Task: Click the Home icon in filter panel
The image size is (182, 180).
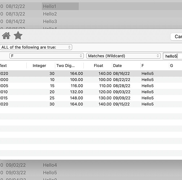Action: point(6,36)
